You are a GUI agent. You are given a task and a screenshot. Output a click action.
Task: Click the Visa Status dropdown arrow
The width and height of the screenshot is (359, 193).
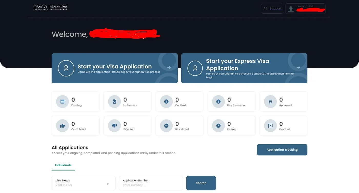[107, 184]
